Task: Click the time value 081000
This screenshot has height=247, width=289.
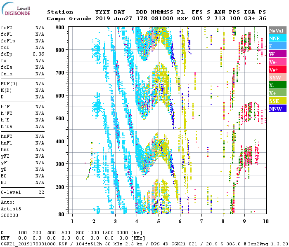Action: 162,19
